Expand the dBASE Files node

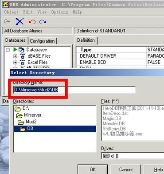pyautogui.click(x=15, y=56)
